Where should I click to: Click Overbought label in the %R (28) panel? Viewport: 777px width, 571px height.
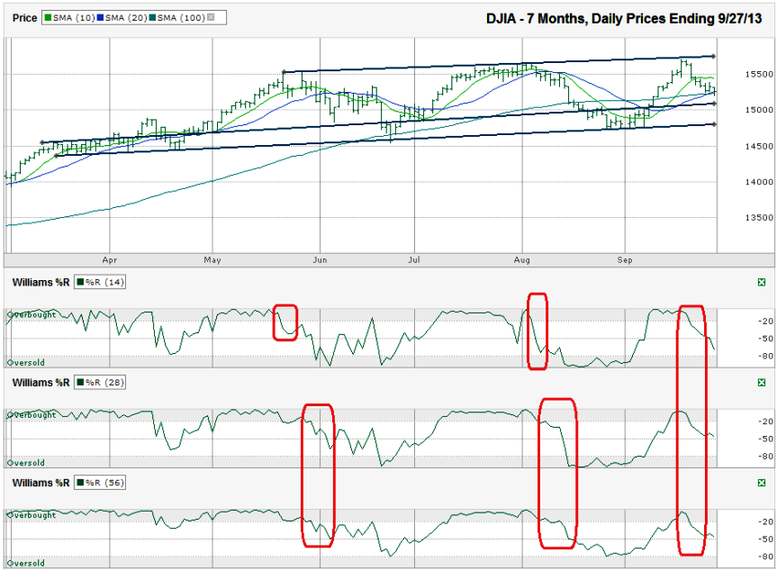(x=32, y=415)
